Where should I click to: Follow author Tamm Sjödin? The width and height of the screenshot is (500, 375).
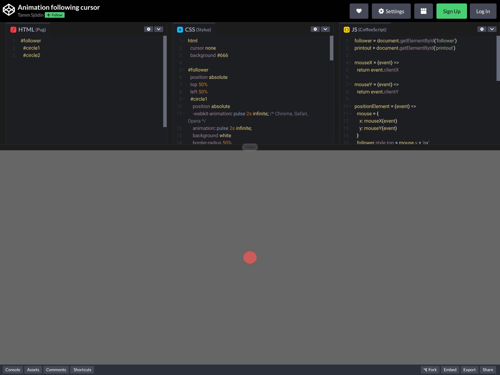[55, 15]
